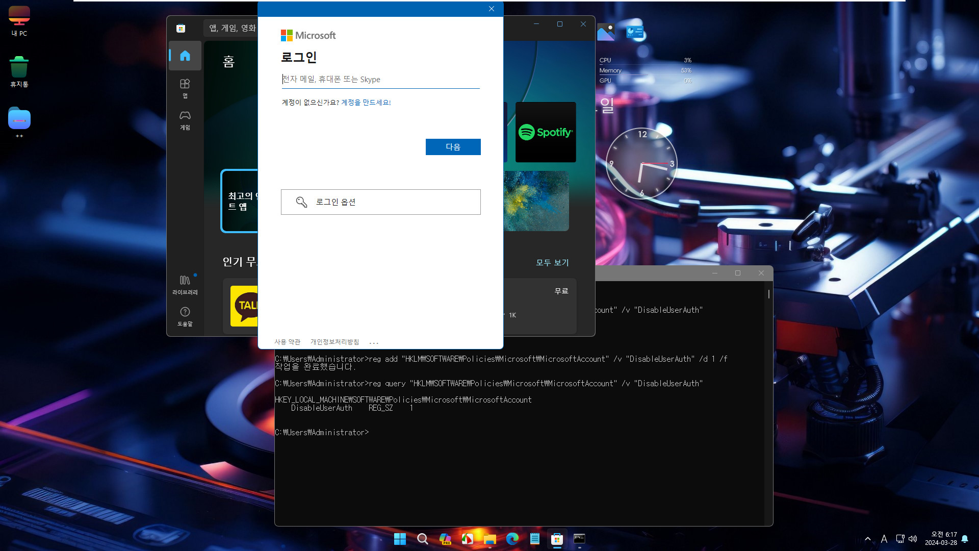
Task: Click the blue ID card gadget icon on the desktop
Action: (x=635, y=32)
